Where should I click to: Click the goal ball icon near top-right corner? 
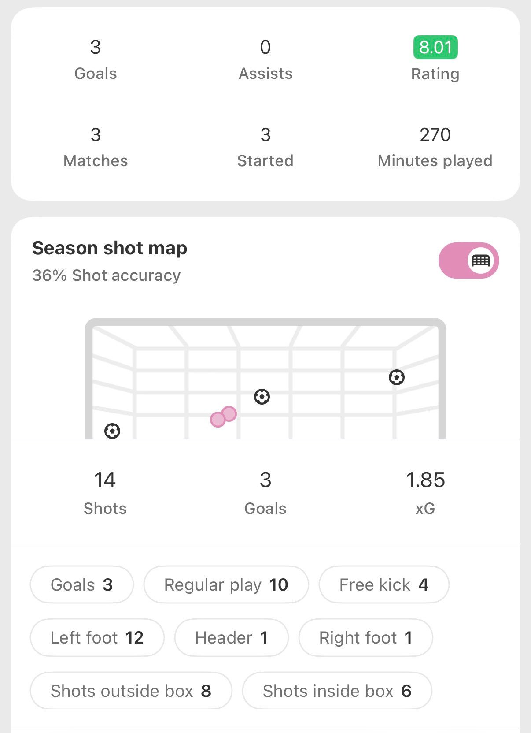click(397, 377)
